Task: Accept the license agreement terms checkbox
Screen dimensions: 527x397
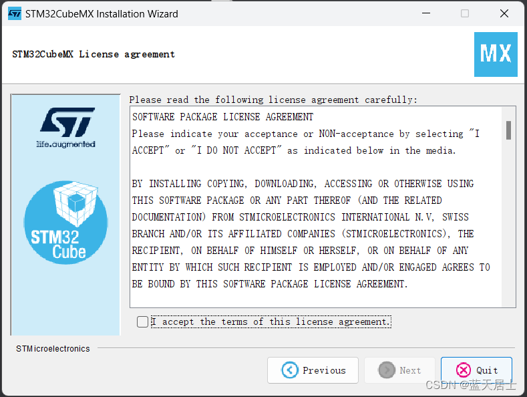Action: pyautogui.click(x=142, y=321)
